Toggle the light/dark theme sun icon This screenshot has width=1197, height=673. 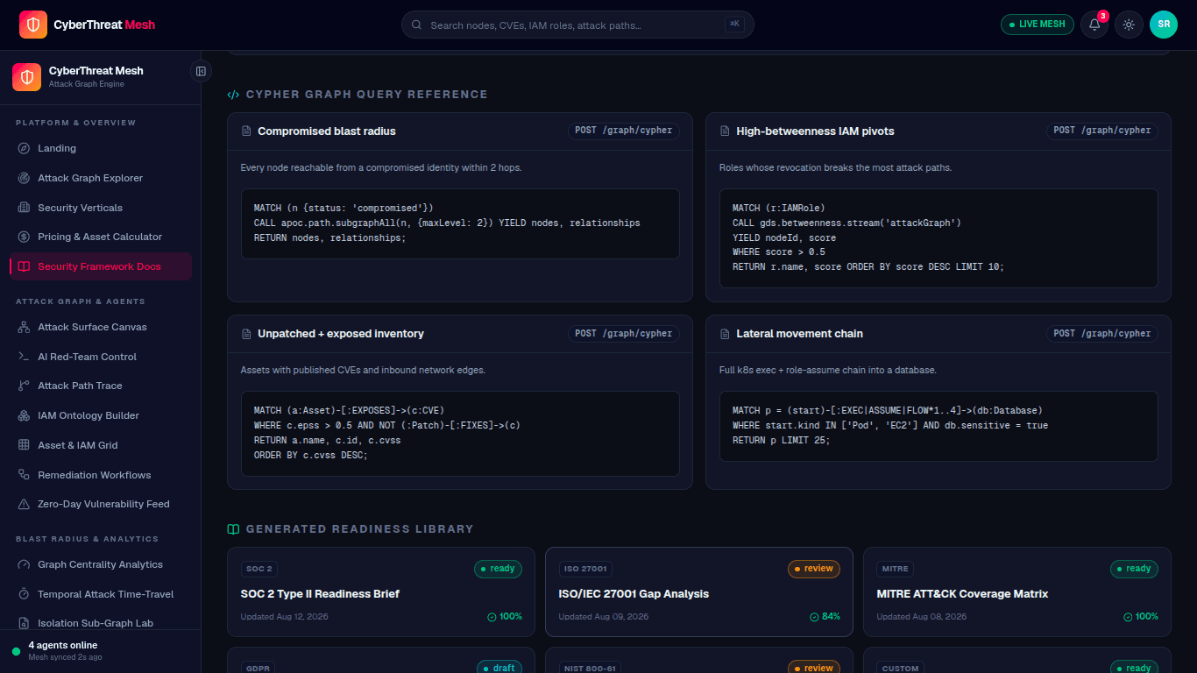coord(1129,25)
